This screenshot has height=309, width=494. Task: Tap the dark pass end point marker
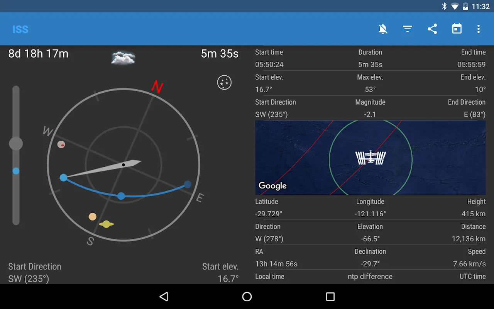[x=188, y=184]
